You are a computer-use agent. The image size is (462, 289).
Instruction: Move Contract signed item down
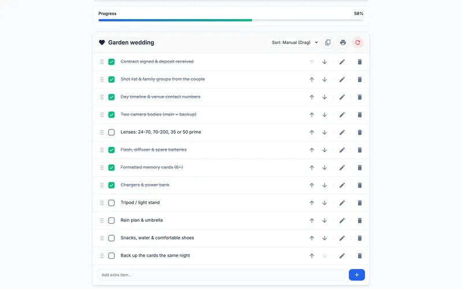pos(325,62)
